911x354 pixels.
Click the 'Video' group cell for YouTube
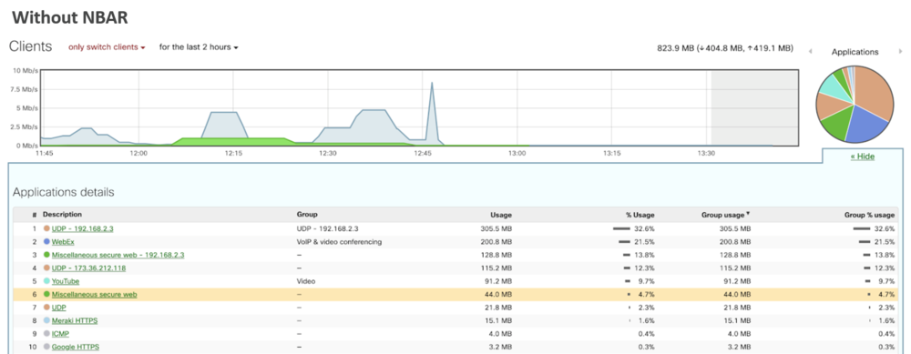tap(306, 281)
